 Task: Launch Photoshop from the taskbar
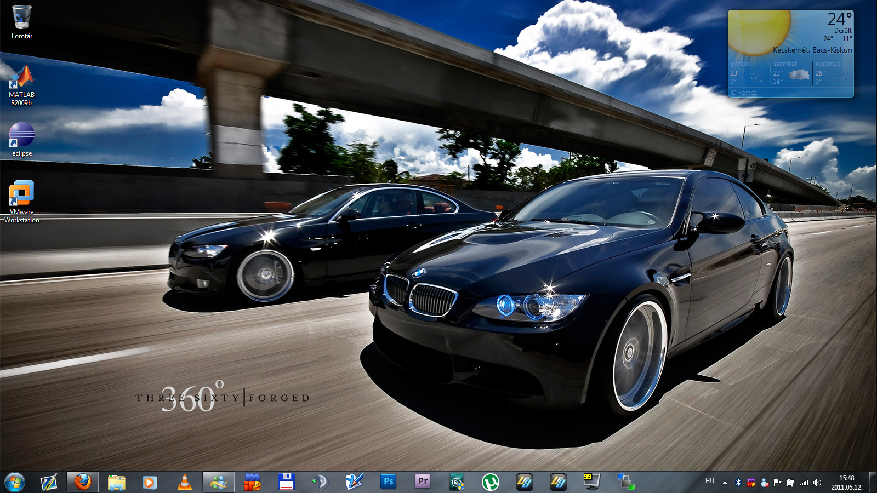389,482
